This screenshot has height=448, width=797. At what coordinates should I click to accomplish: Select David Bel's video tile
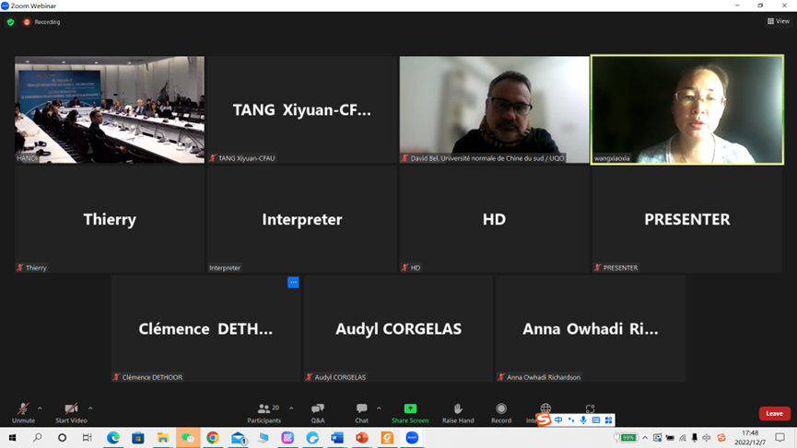tap(494, 109)
